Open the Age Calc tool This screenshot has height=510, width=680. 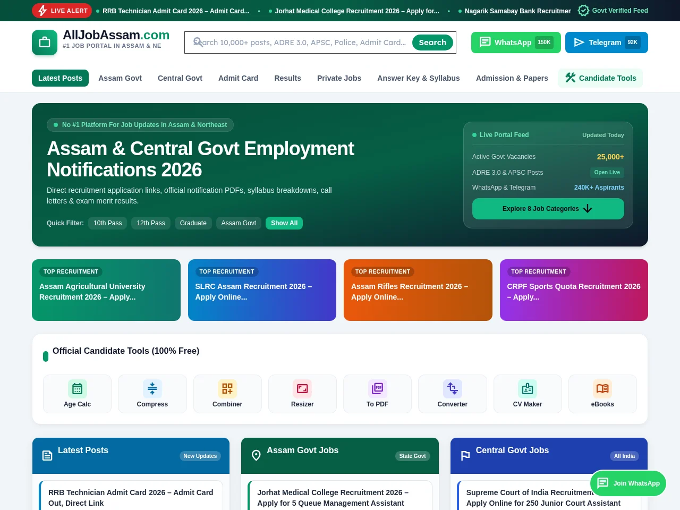click(x=77, y=394)
